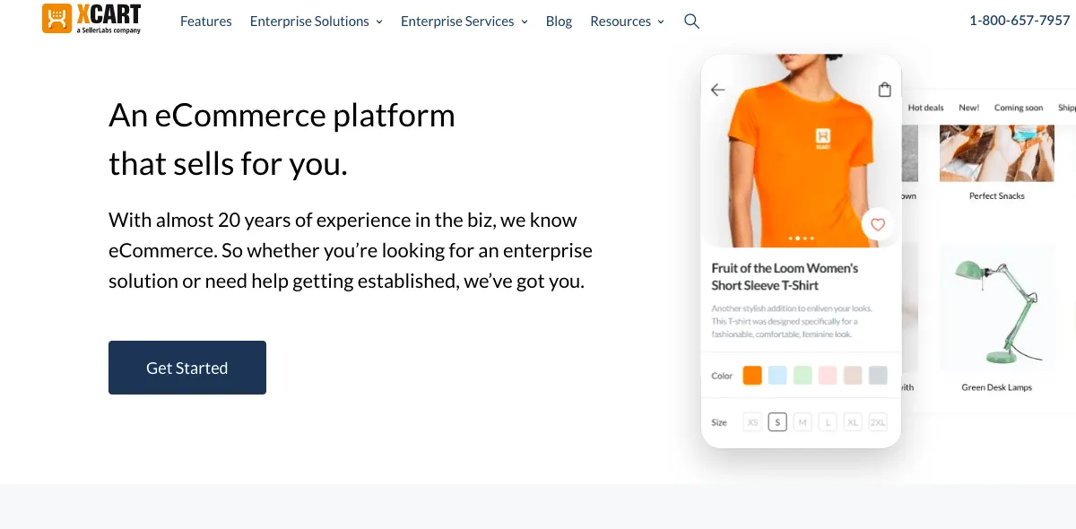The height and width of the screenshot is (529, 1076).
Task: Open the green desk lamp product image
Action: [996, 308]
